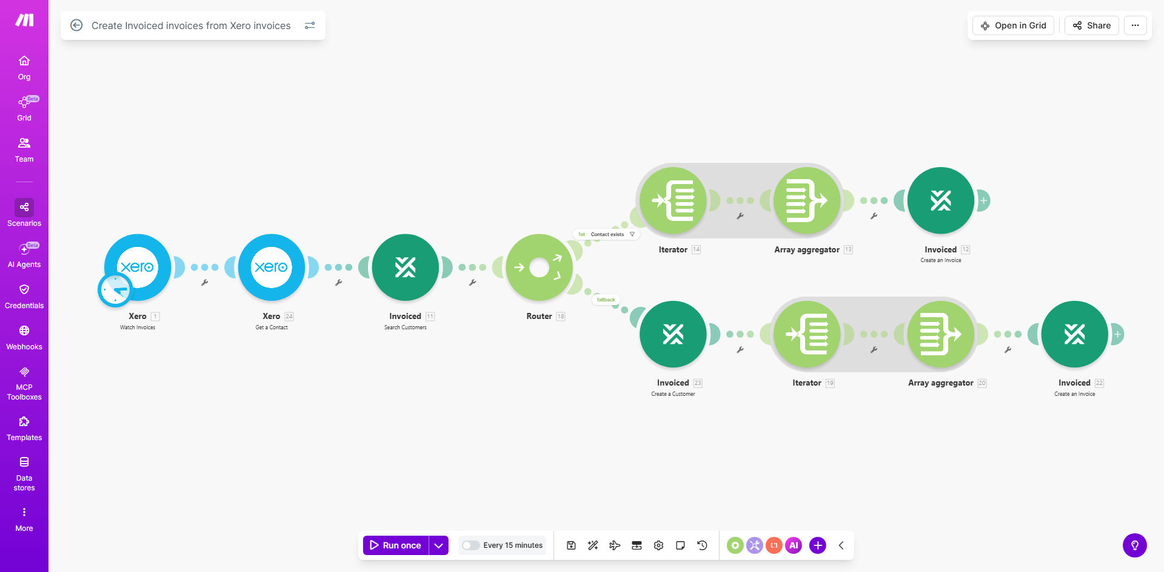Open the 'Every 15 minutes' schedule setting
The width and height of the screenshot is (1164, 572).
click(513, 545)
